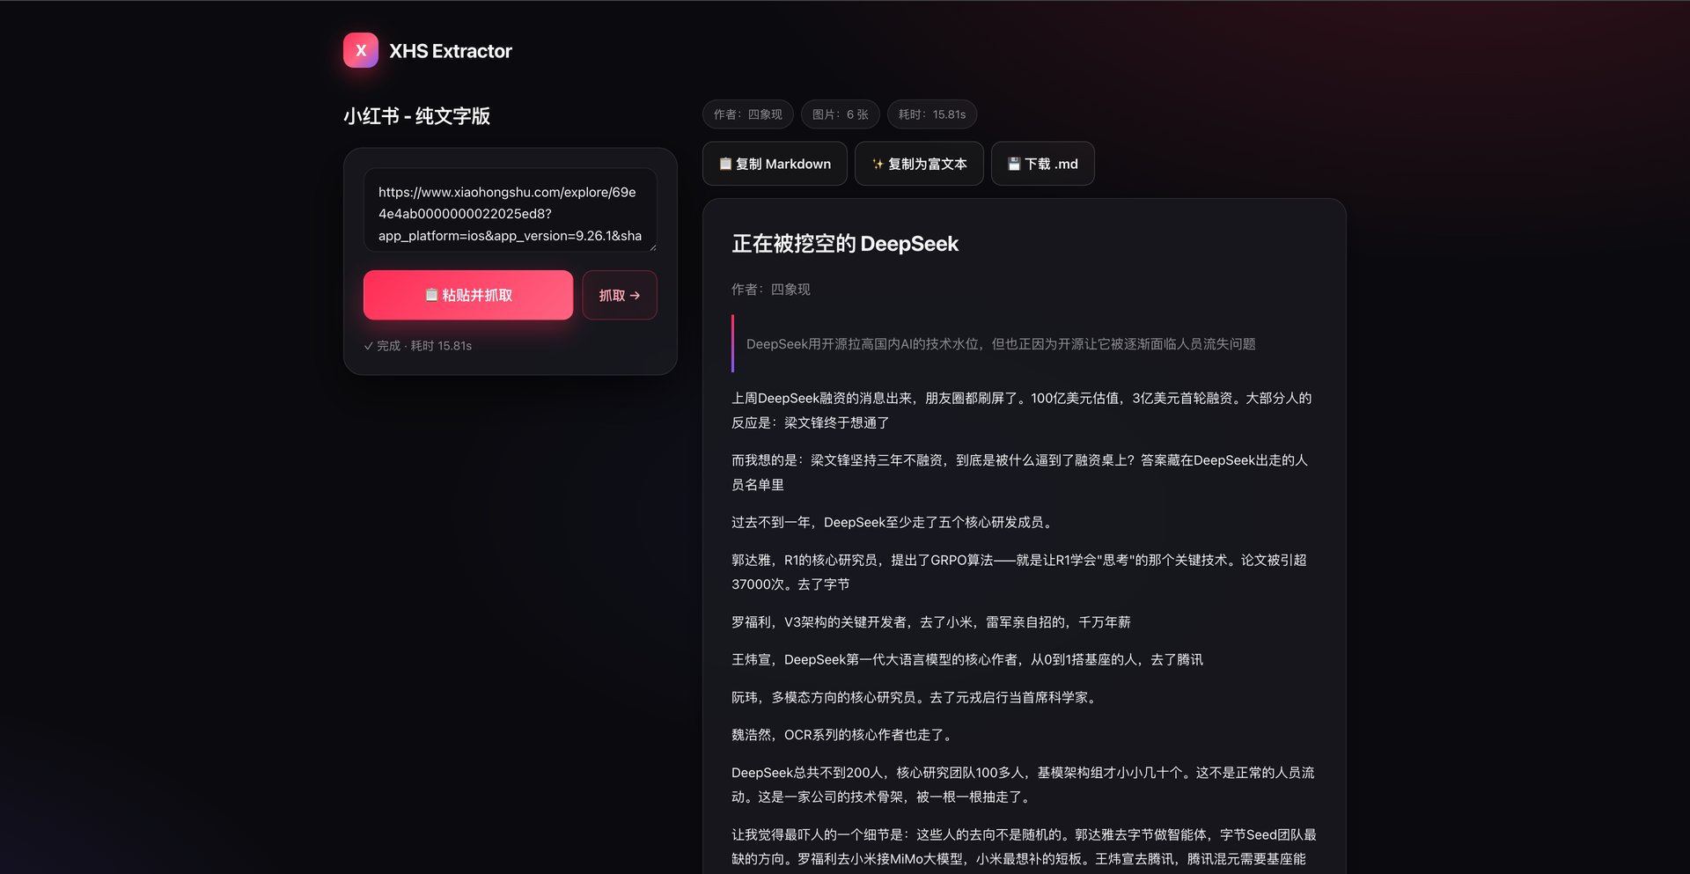Click the 作者: 四象现 chip

tap(748, 114)
